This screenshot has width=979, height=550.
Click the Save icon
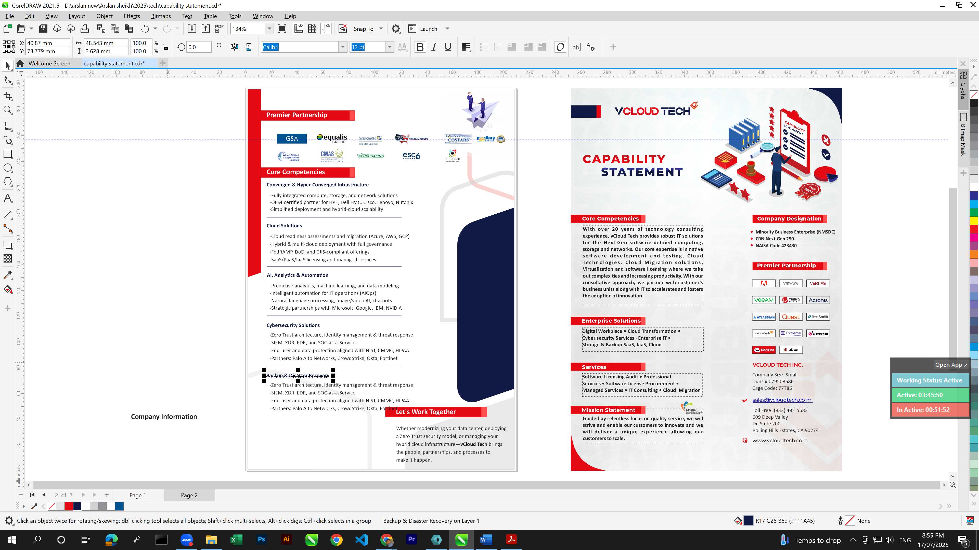[x=43, y=29]
